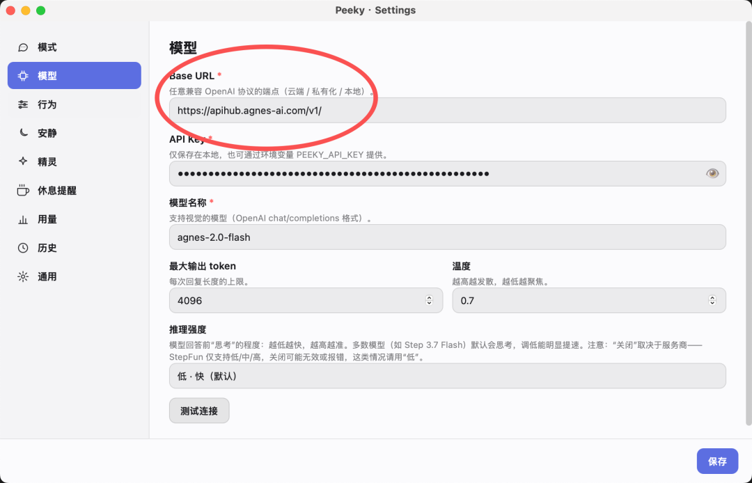View the 用量 usage page
Screen dimensions: 752x483
click(75, 219)
